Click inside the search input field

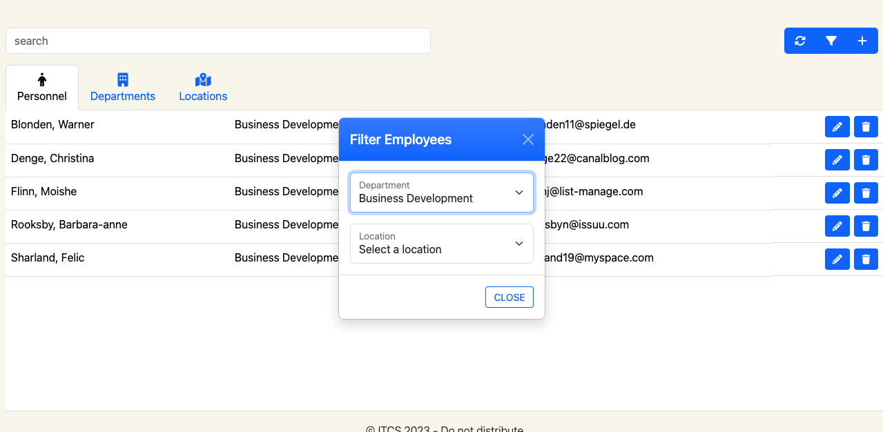tap(217, 41)
